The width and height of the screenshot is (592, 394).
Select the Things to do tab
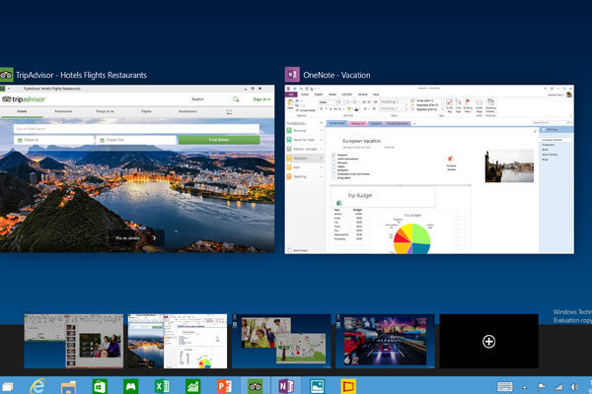click(x=105, y=111)
